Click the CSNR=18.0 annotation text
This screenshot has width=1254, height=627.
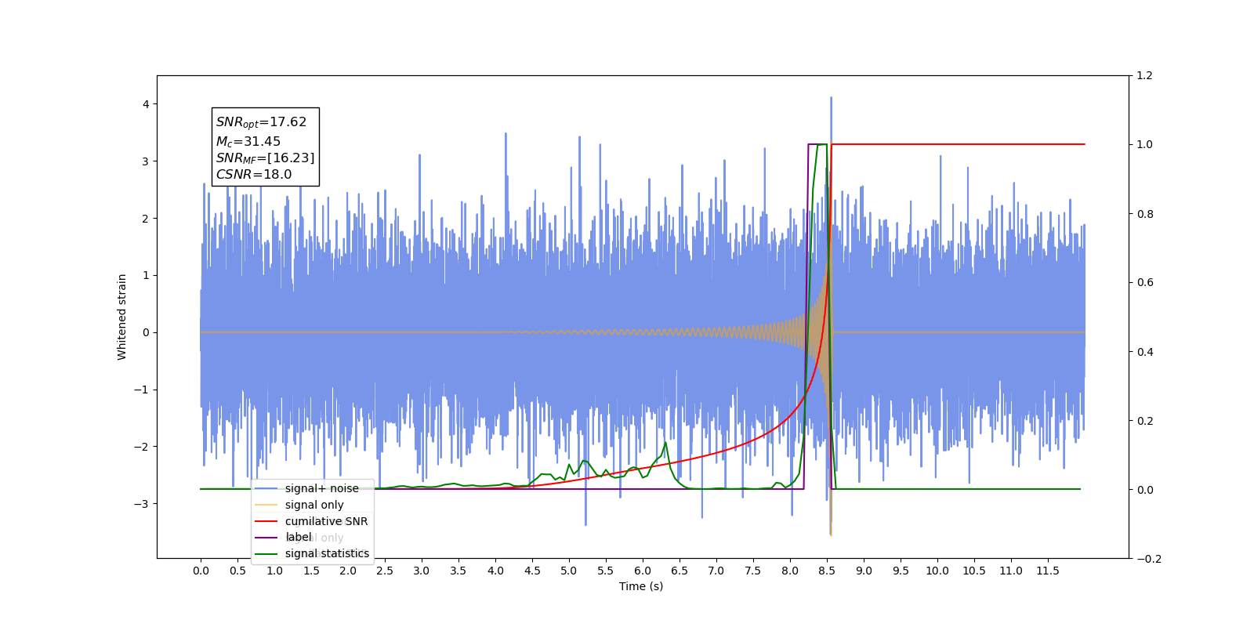pyautogui.click(x=254, y=175)
